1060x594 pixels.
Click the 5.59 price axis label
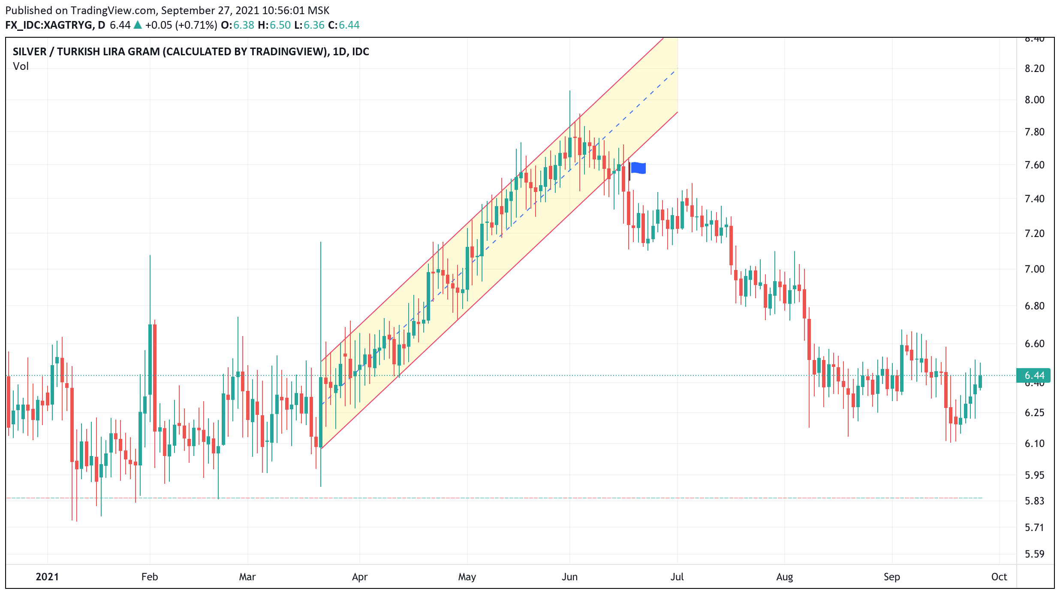1034,554
